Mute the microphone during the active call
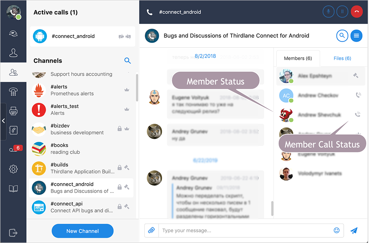Image resolution: width=370 pixels, height=243 pixels. [328, 11]
